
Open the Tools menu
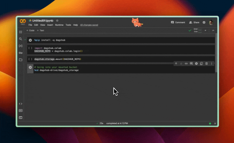pos(68,25)
